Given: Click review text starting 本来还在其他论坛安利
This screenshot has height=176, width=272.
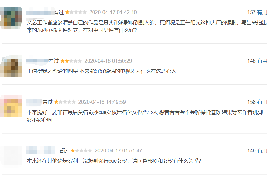Looking at the screenshot, I should coord(114,161).
